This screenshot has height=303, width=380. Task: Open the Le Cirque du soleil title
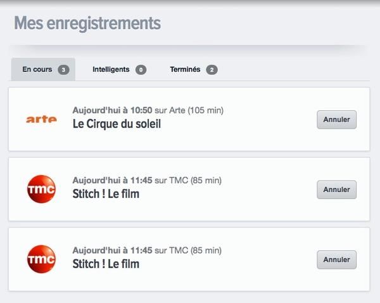coord(117,124)
